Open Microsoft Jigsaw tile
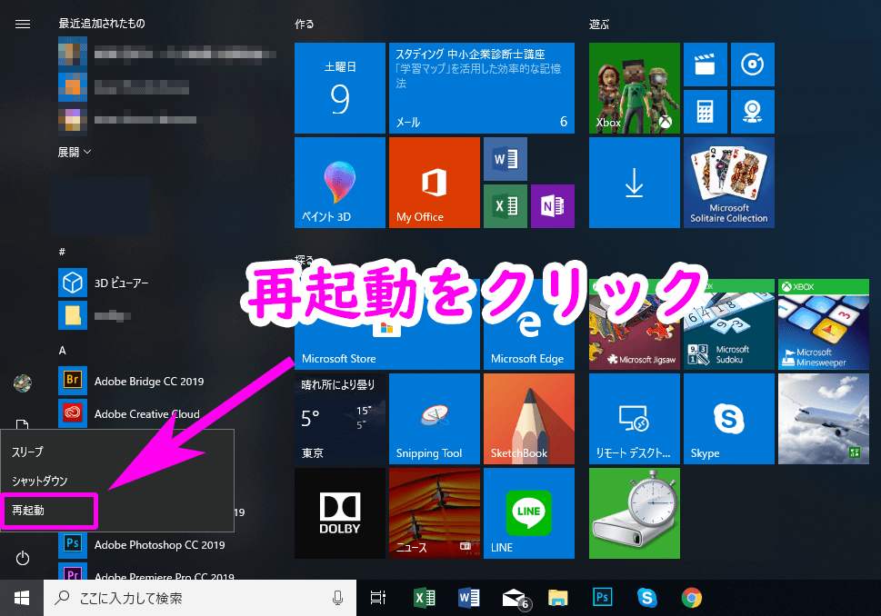881x616 pixels. pyautogui.click(x=635, y=324)
